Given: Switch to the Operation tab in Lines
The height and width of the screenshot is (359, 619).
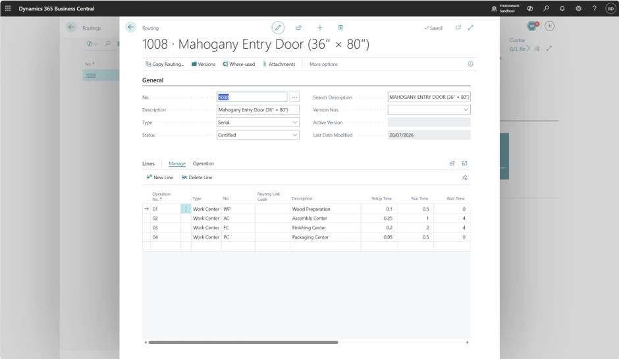Looking at the screenshot, I should pyautogui.click(x=203, y=163).
